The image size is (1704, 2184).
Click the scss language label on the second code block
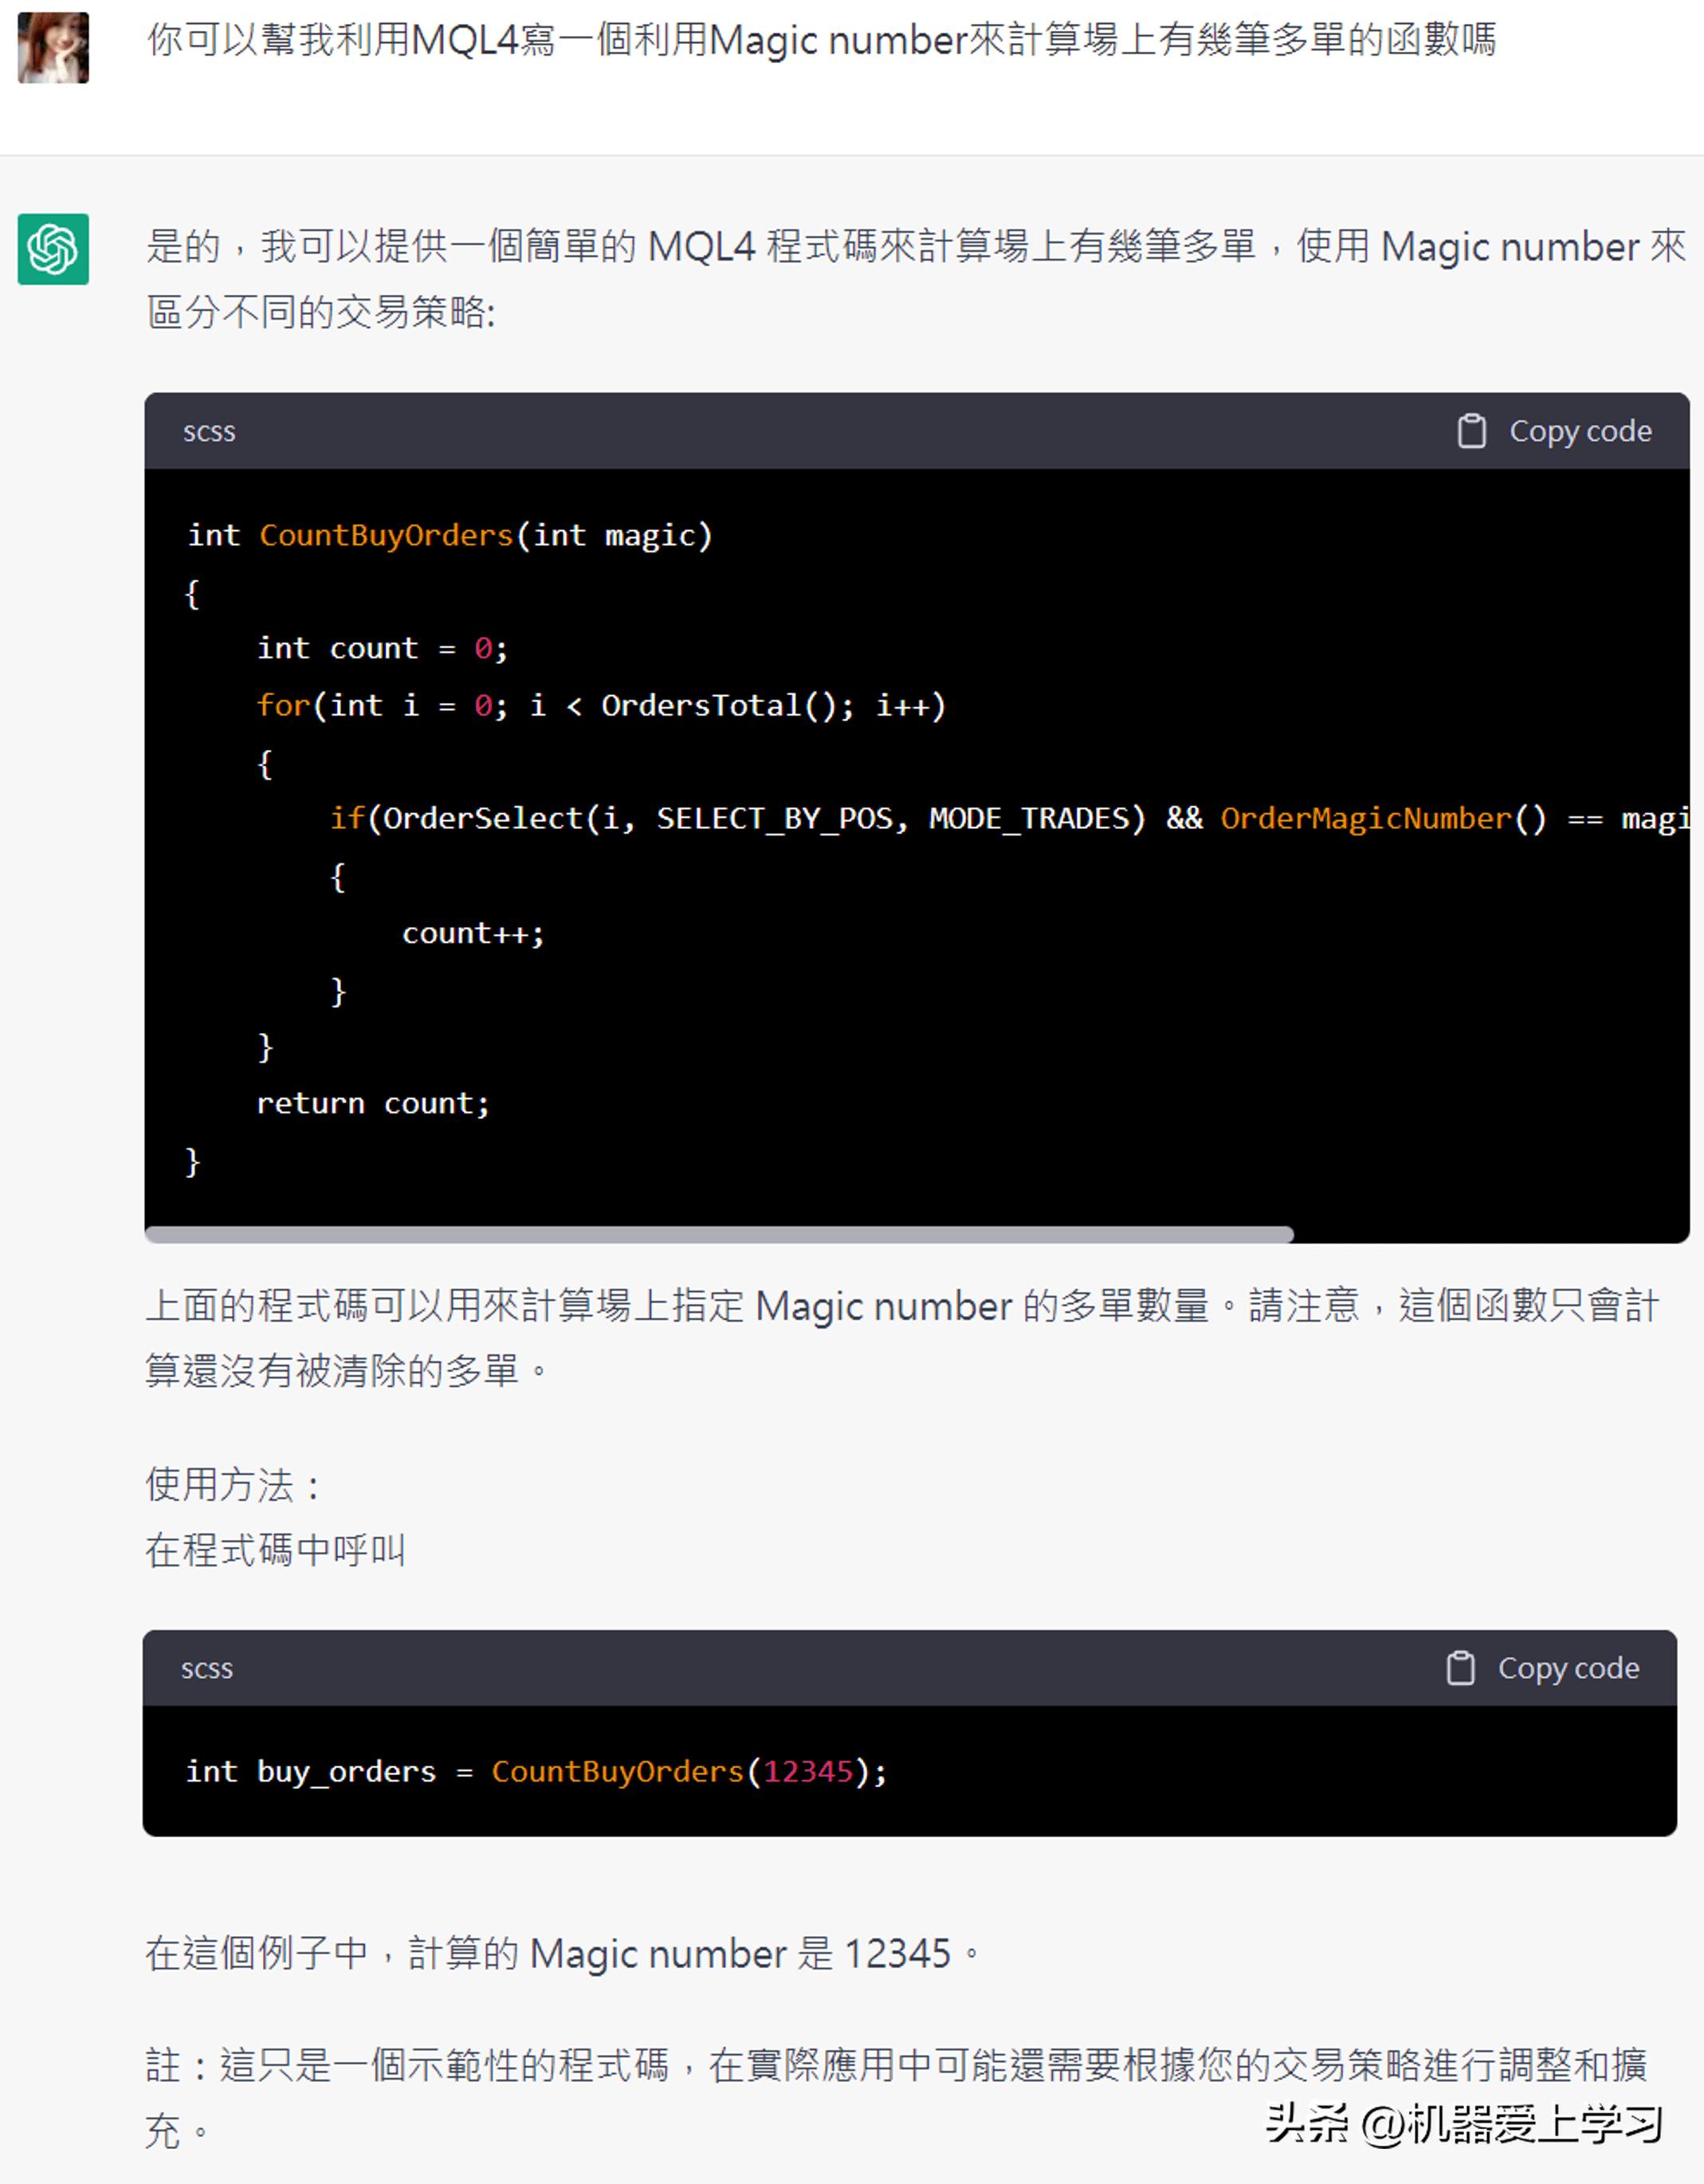coord(207,1669)
